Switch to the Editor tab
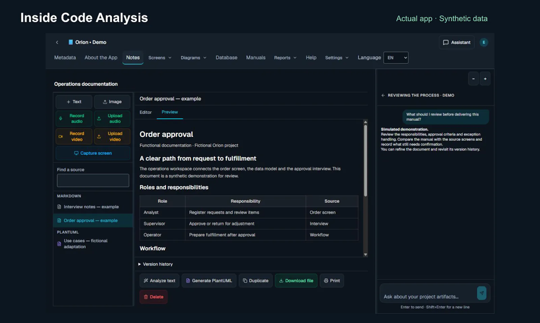Viewport: 540px width, 323px height. coord(145,112)
